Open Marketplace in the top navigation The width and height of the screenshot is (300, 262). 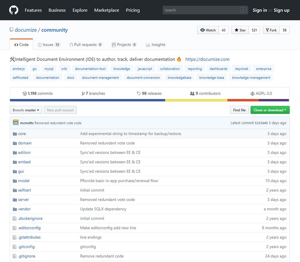[106, 10]
